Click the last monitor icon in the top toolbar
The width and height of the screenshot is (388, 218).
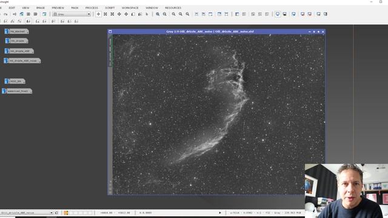(x=326, y=15)
